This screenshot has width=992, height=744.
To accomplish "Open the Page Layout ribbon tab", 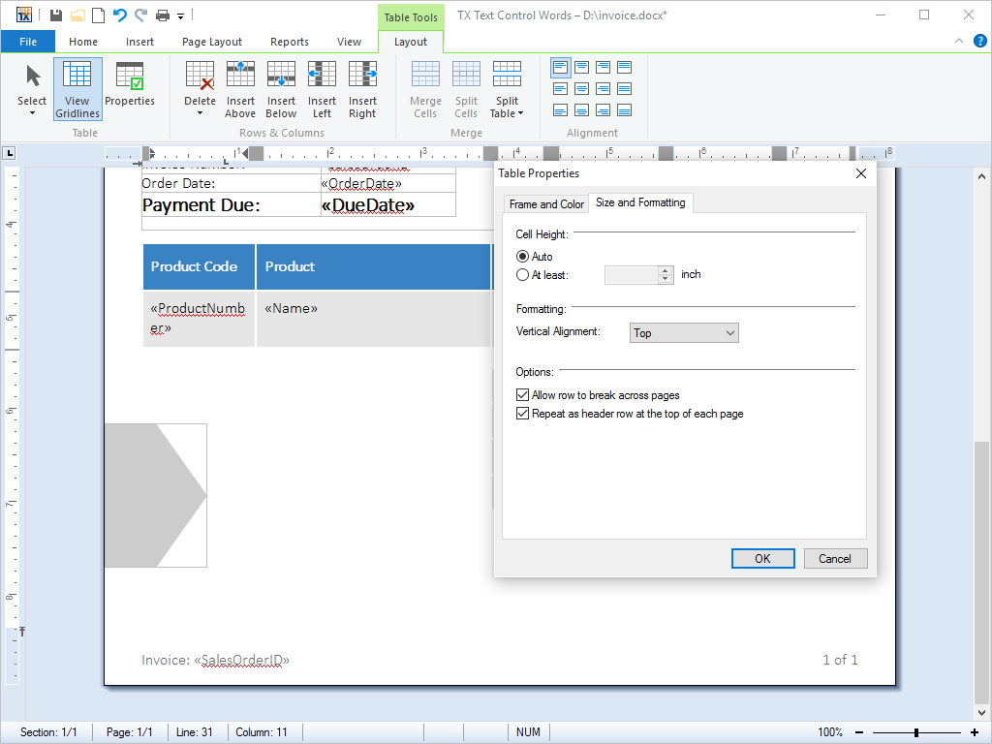I will point(212,42).
